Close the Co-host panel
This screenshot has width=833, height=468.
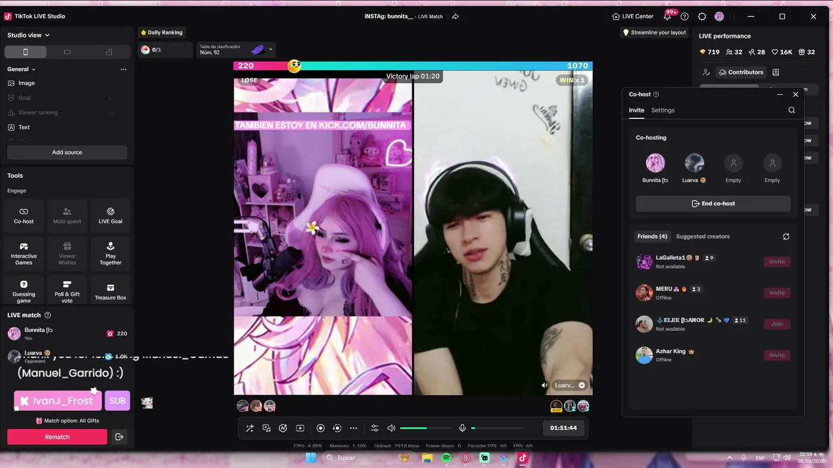tap(795, 94)
